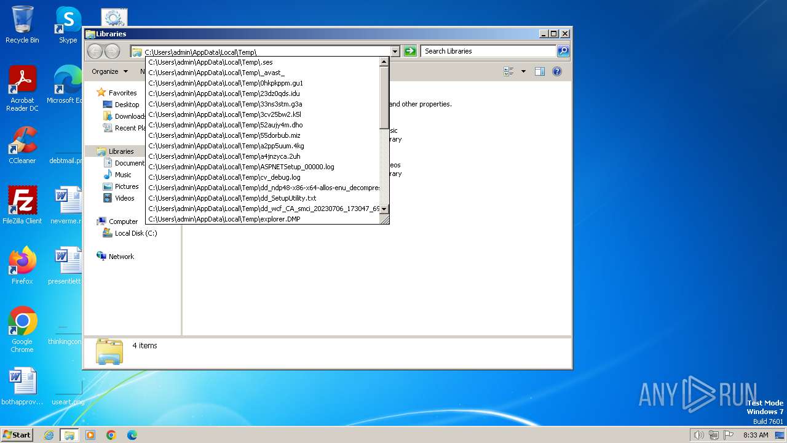Screen dimensions: 787x443
Task: Launch CCleaner desktop shortcut
Action: point(22,145)
